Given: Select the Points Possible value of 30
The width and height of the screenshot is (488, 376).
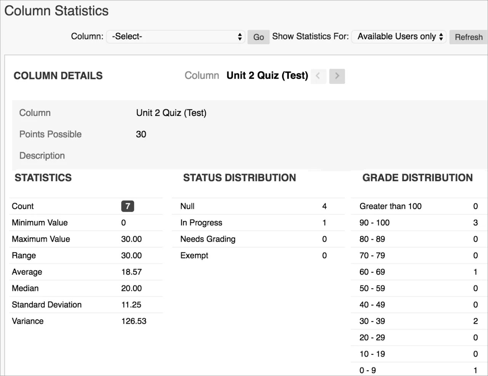Looking at the screenshot, I should 141,134.
